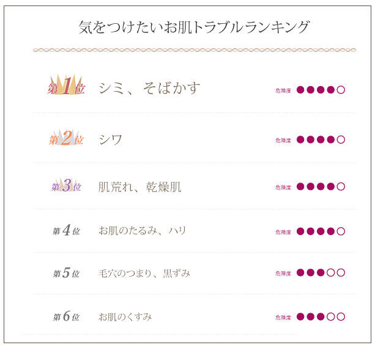Click the 第4位 rank label
This screenshot has width=375, height=345.
tap(66, 231)
